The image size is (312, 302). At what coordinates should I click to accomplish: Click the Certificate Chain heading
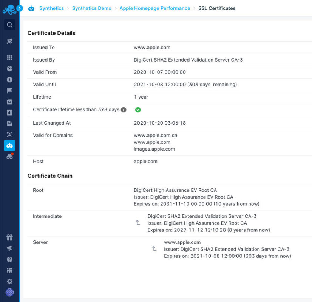(50, 176)
